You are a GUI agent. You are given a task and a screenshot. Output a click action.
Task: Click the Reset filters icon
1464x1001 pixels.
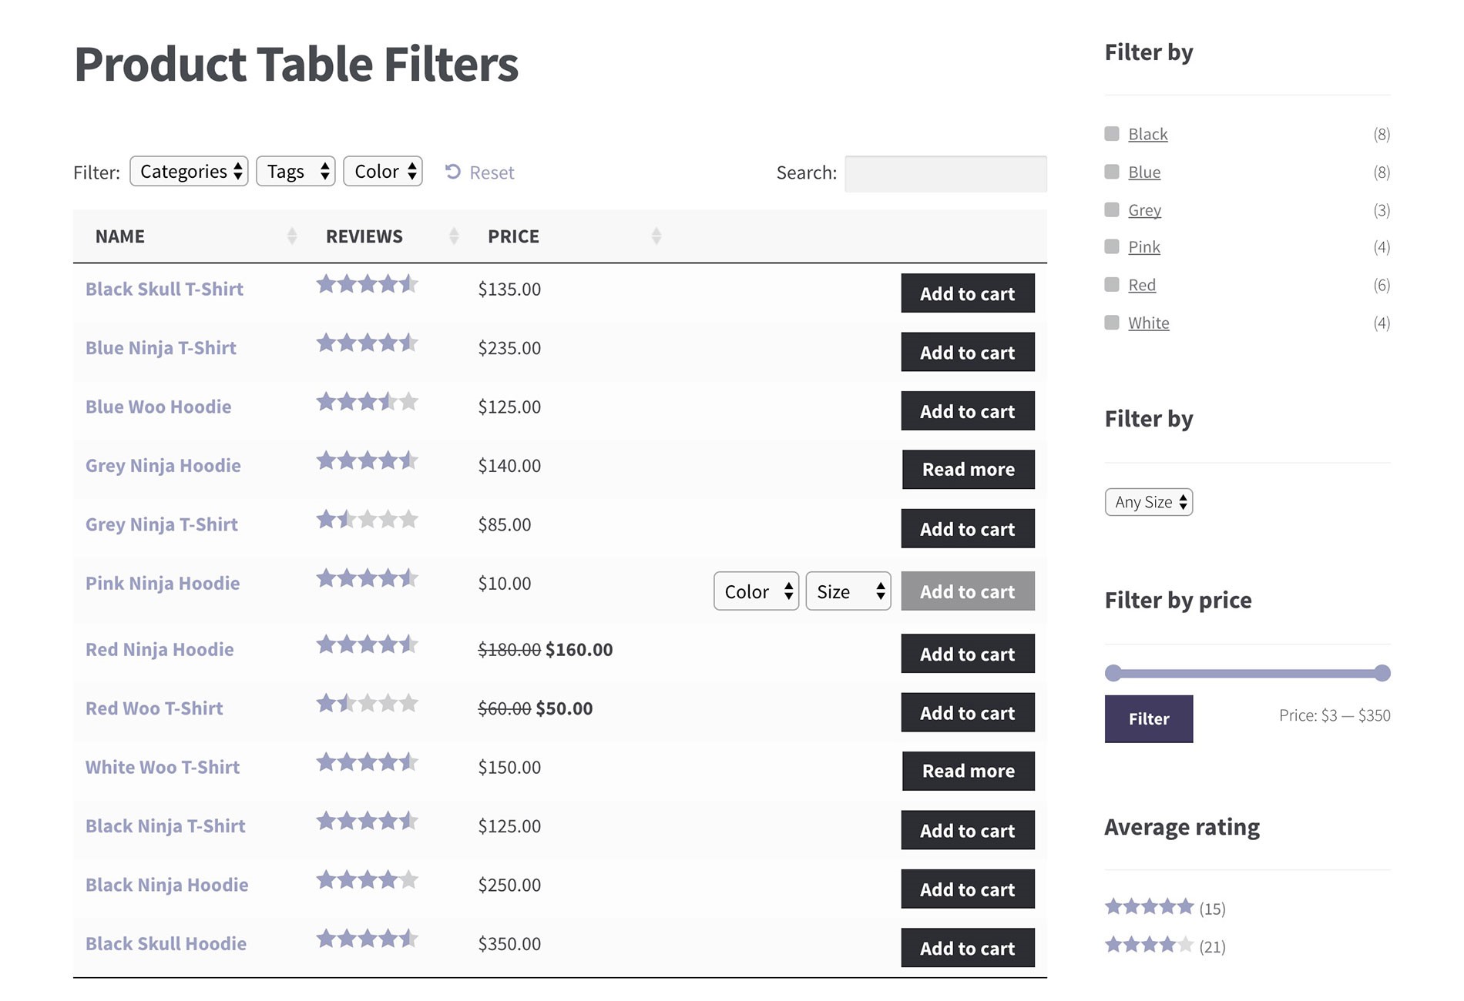point(455,172)
